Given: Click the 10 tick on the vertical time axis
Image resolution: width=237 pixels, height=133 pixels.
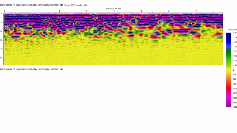Looking at the screenshot, I should click(2, 22).
